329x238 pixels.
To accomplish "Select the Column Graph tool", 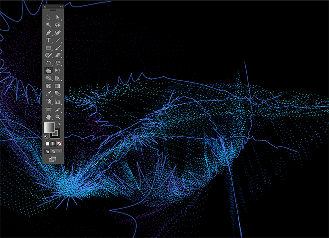I will click(x=58, y=101).
